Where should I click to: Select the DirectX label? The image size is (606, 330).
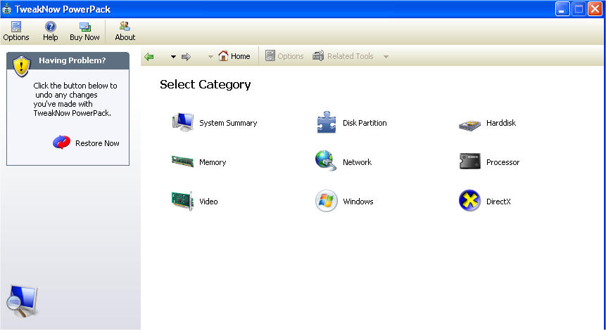498,202
